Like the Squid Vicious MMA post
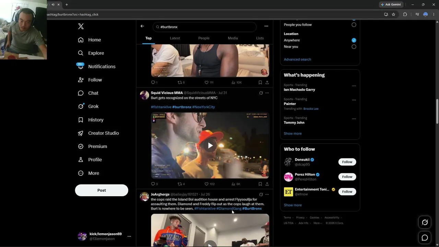The height and width of the screenshot is (247, 439). coord(206,184)
